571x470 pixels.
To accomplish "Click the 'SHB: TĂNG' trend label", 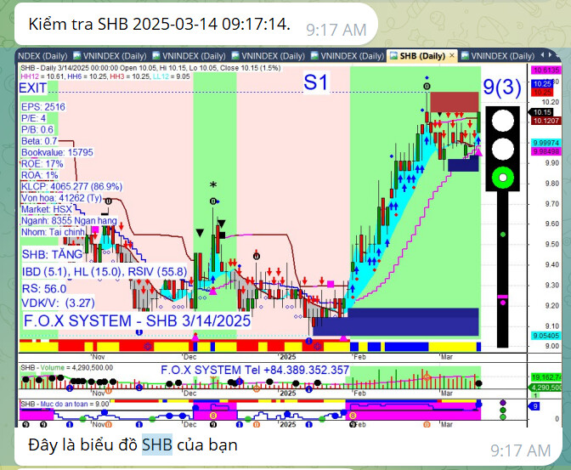I will (x=52, y=254).
